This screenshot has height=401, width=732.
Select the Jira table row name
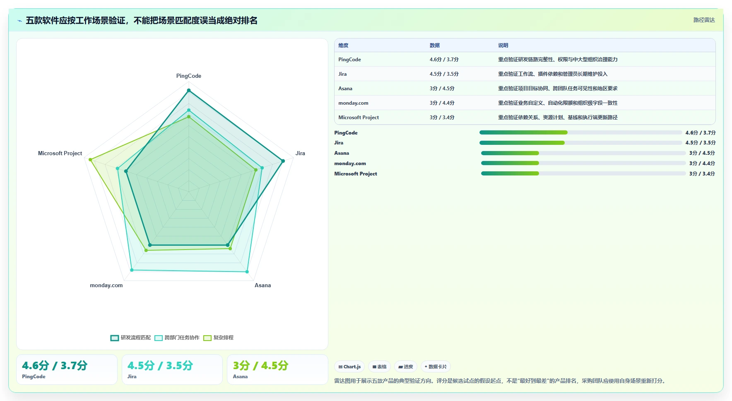pos(342,74)
